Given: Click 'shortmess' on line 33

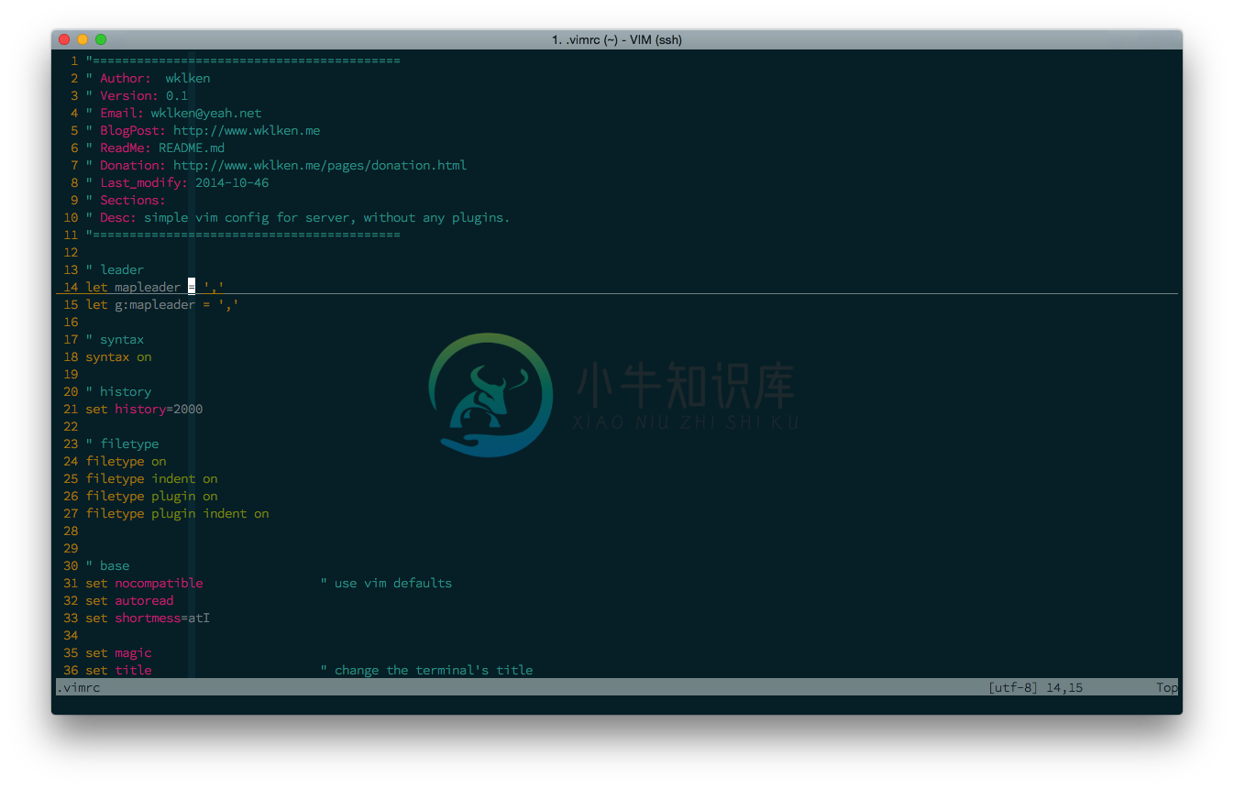Looking at the screenshot, I should point(148,618).
